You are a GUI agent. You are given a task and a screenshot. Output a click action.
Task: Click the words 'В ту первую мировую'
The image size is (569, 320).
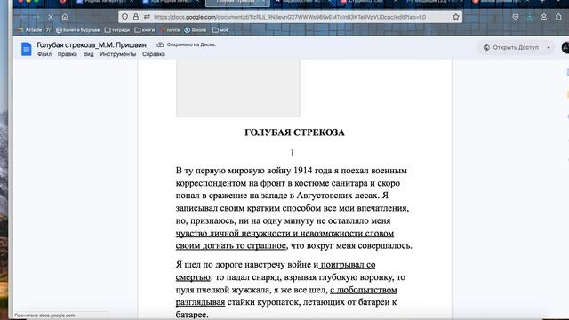coord(220,171)
